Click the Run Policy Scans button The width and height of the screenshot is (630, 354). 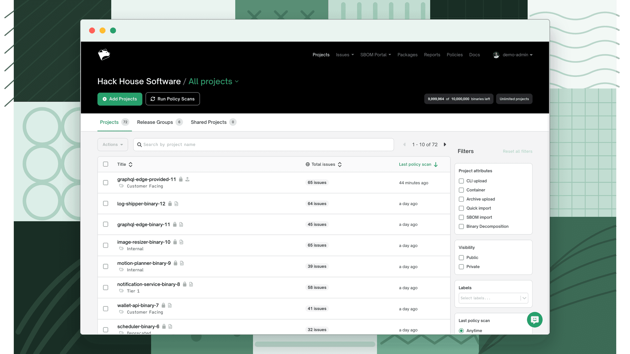pos(173,99)
